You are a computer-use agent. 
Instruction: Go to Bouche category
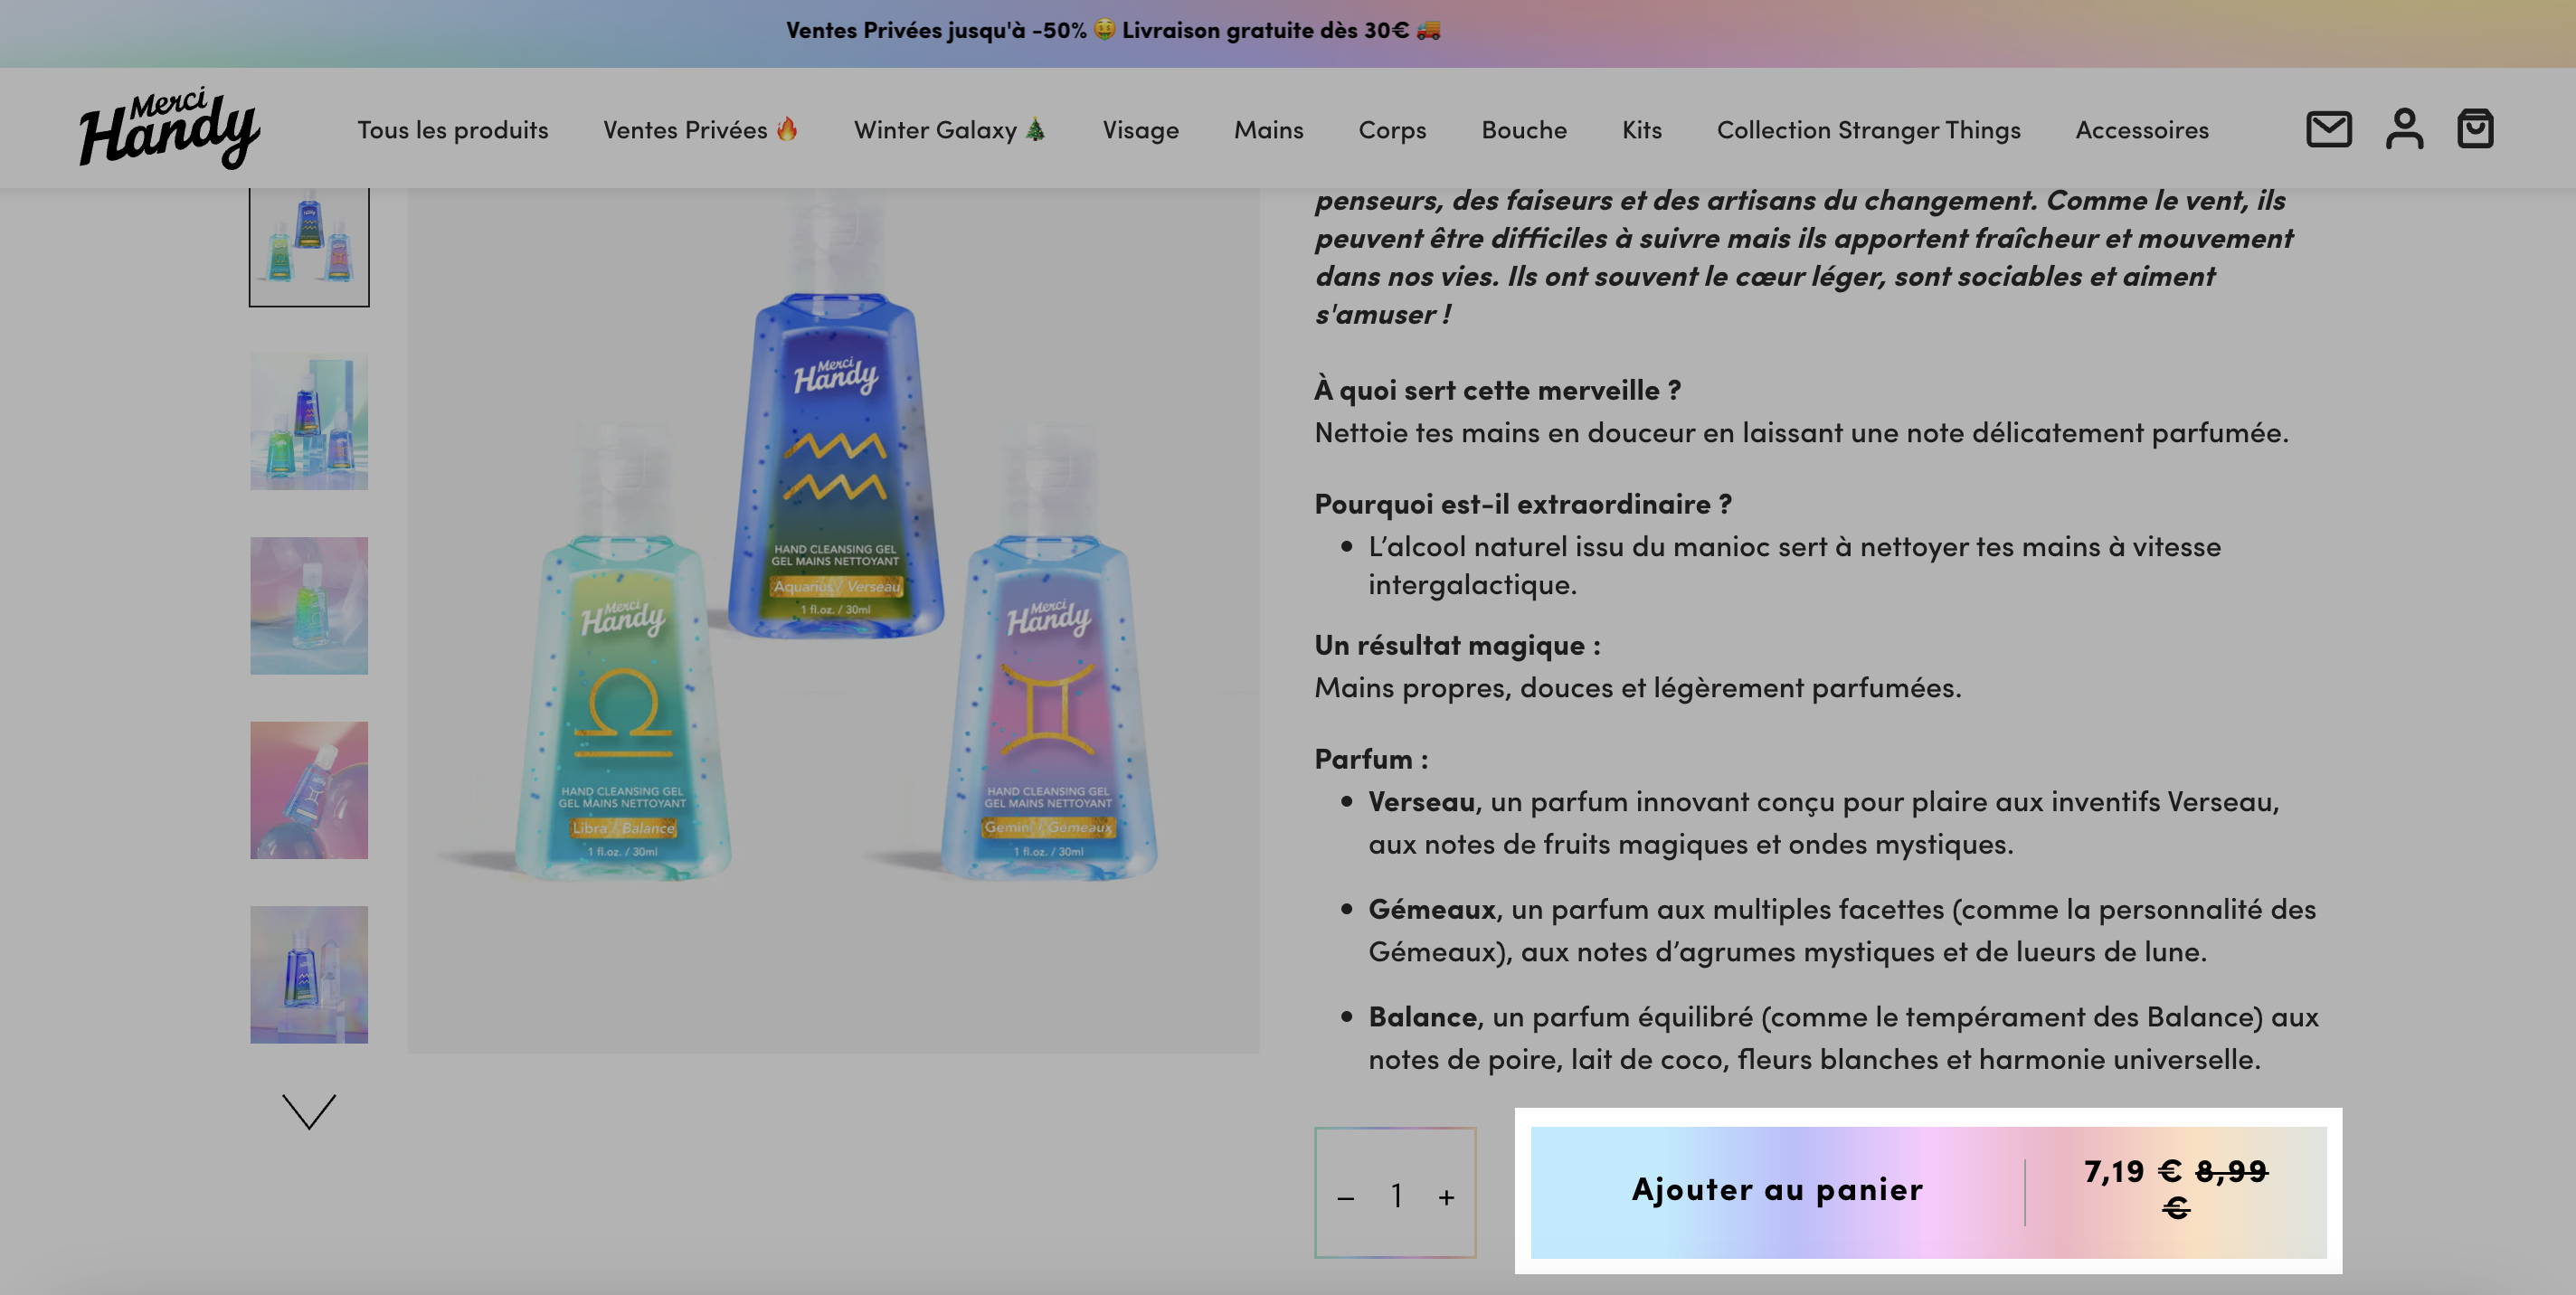(1524, 130)
